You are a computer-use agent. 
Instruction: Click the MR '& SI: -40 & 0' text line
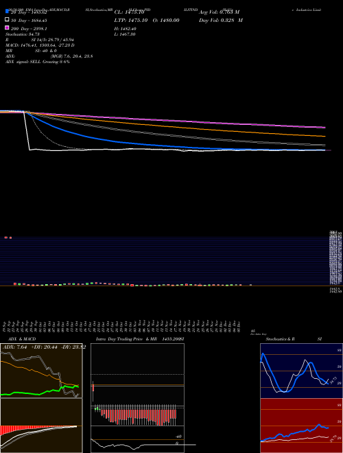[x=31, y=51]
